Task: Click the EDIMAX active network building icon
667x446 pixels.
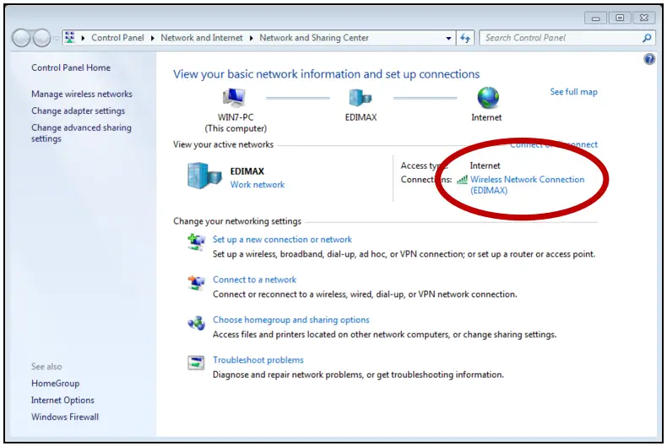Action: pos(205,176)
